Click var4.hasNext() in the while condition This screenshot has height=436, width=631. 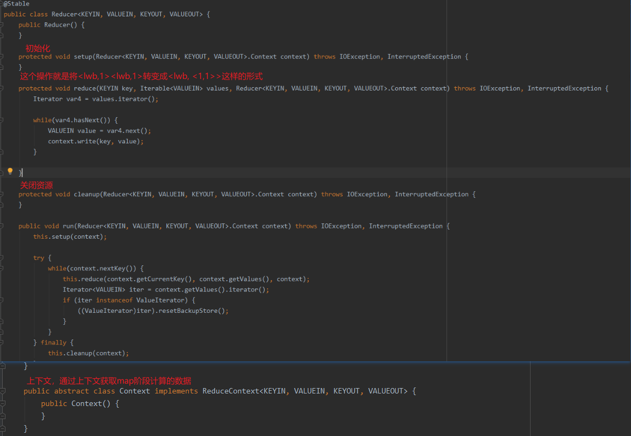point(83,120)
